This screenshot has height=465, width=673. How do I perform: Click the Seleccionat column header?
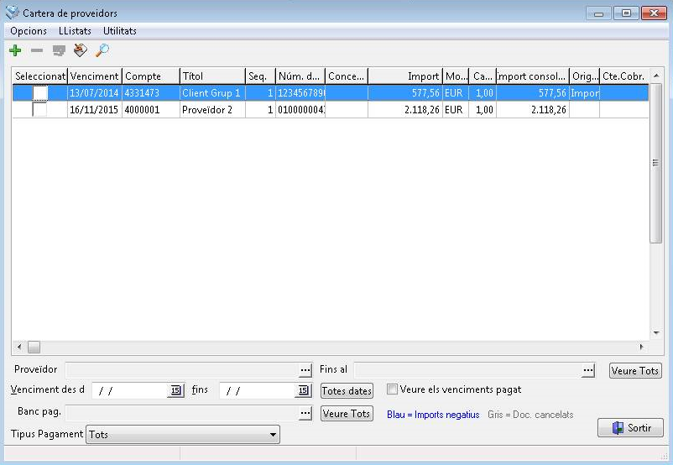(40, 76)
